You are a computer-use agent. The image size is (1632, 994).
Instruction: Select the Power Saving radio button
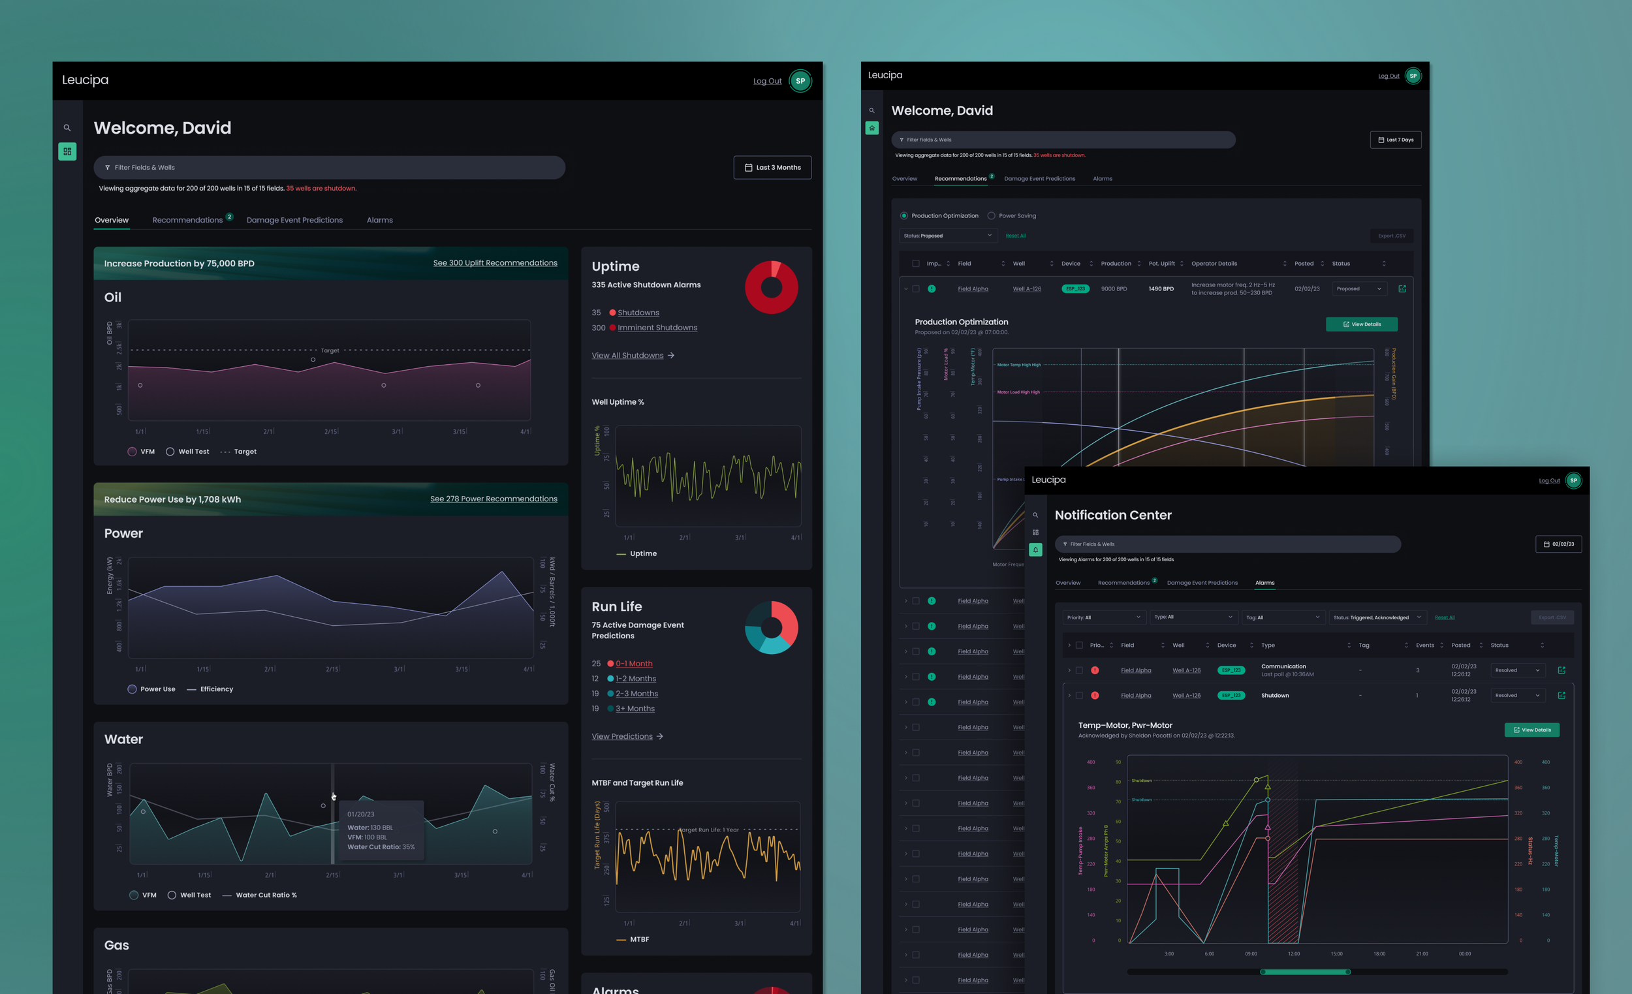point(991,216)
